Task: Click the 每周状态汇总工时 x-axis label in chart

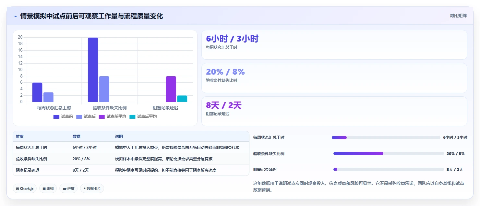Action: (54, 108)
